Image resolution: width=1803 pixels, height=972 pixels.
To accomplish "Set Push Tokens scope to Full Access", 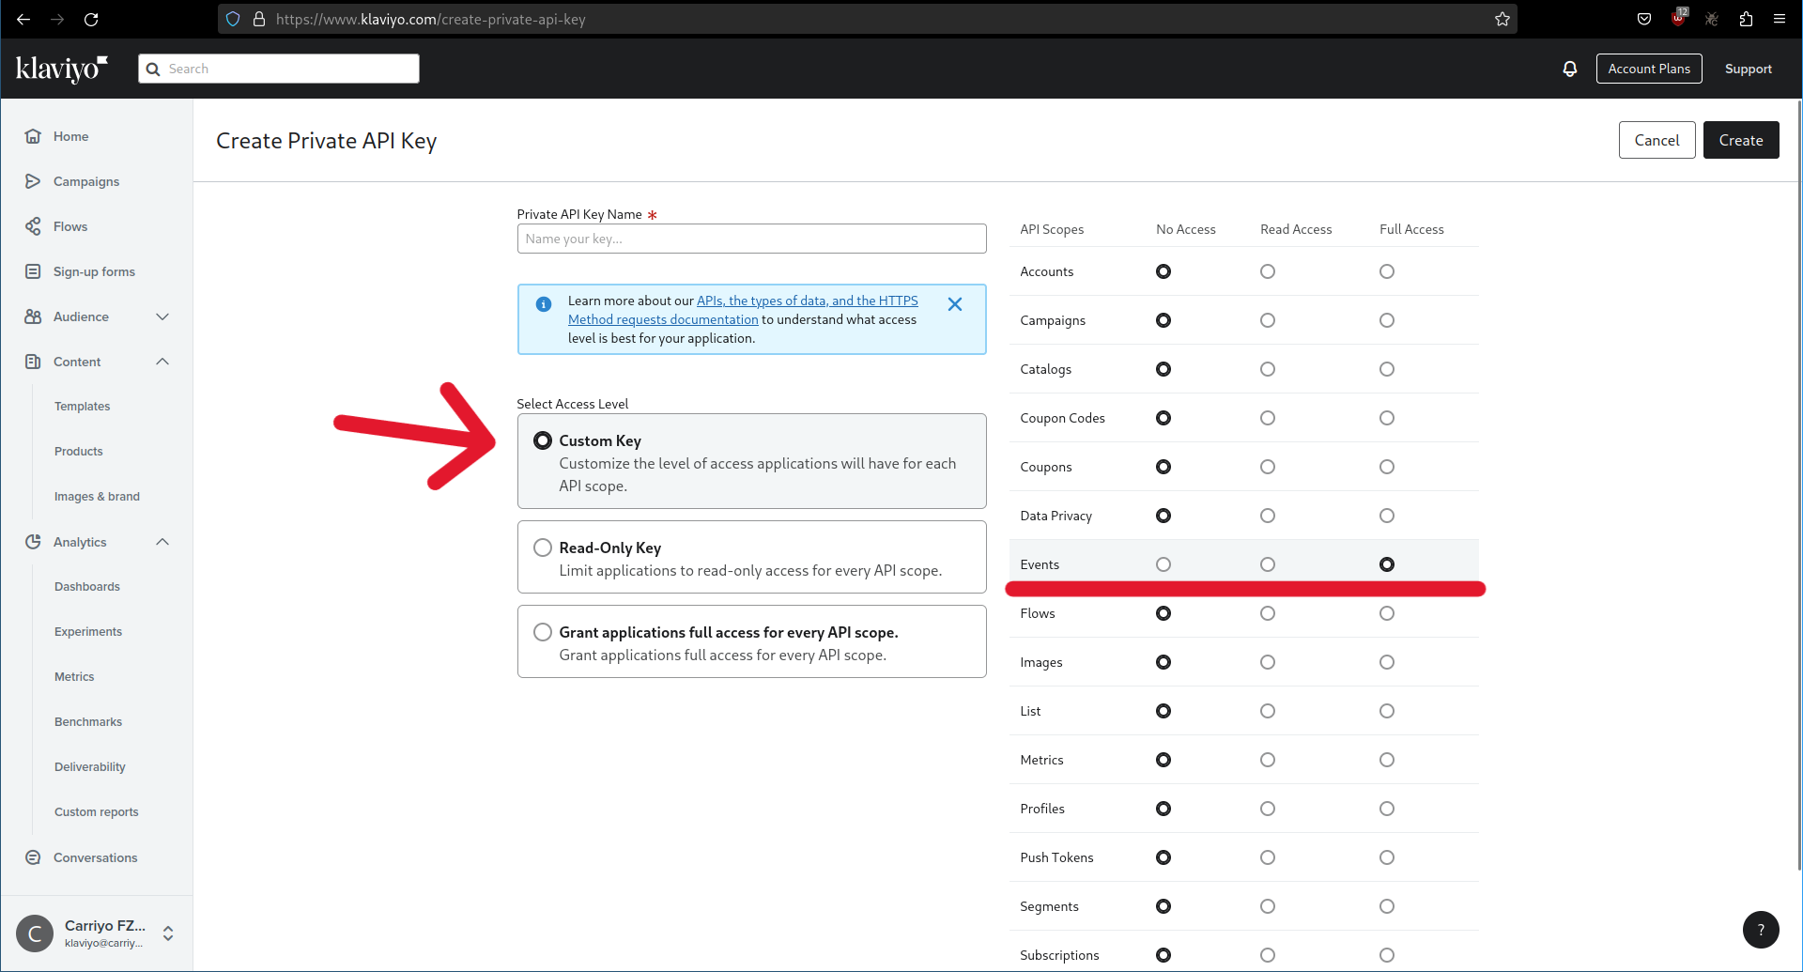I will point(1387,857).
